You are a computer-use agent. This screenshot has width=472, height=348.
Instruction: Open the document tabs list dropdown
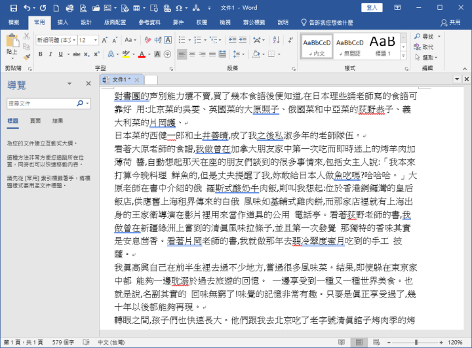(457, 79)
